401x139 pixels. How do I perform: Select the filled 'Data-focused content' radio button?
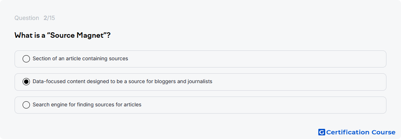click(x=26, y=82)
